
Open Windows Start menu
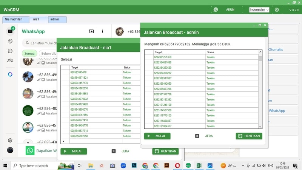point(5,165)
